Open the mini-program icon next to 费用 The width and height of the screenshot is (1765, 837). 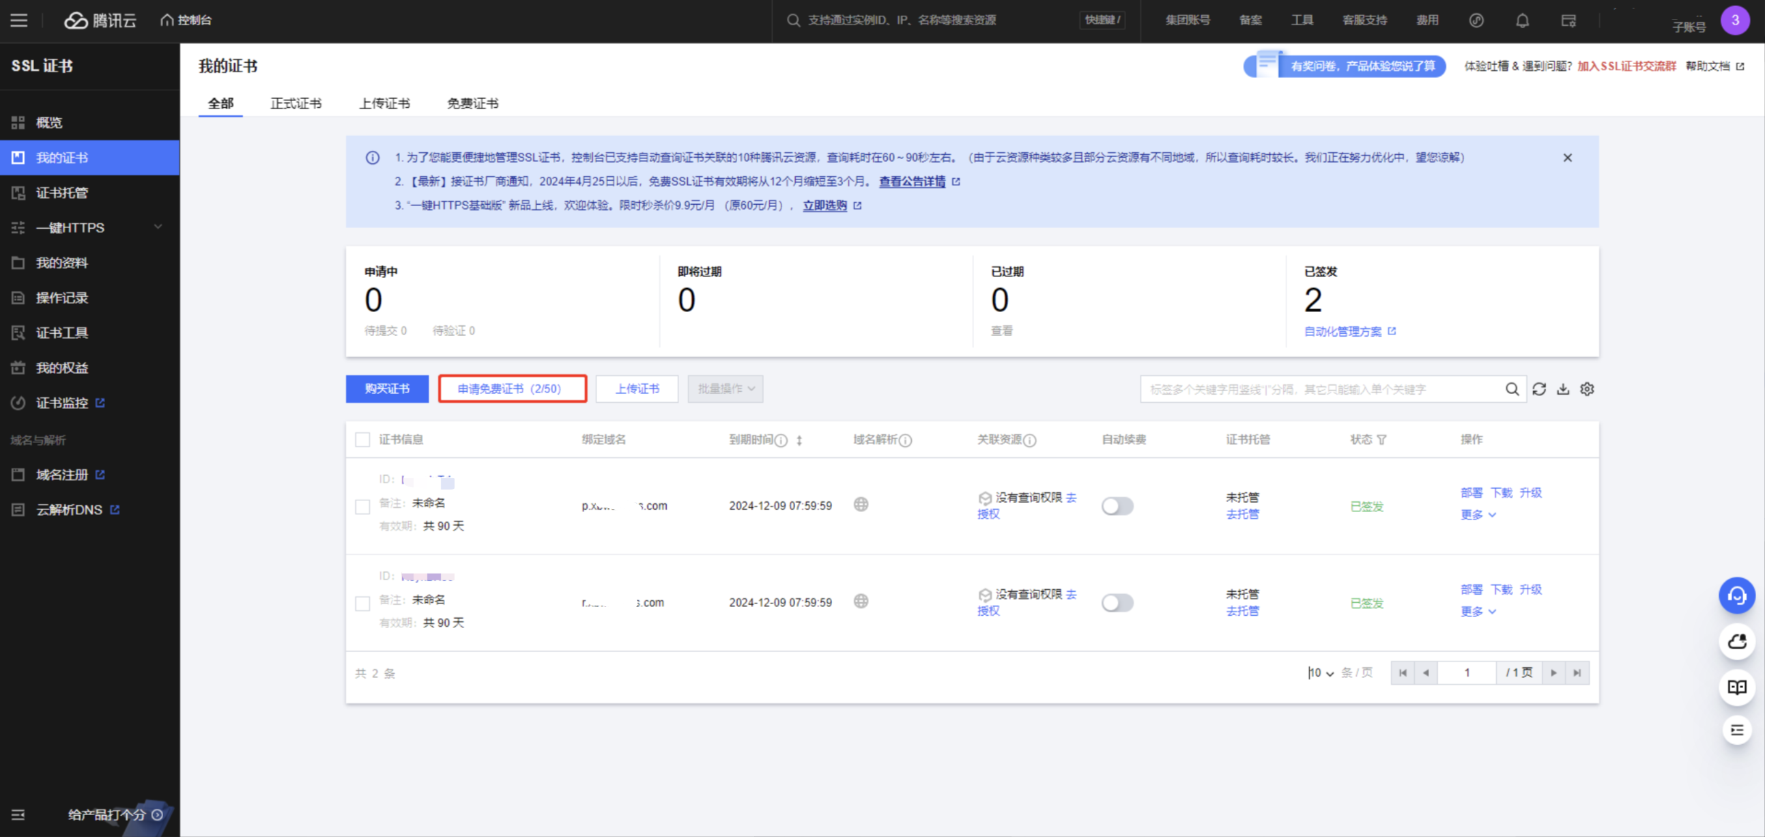(x=1476, y=20)
